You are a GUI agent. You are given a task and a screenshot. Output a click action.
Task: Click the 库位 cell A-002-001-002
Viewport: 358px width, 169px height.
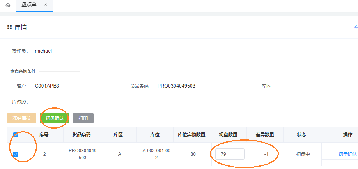coord(155,154)
